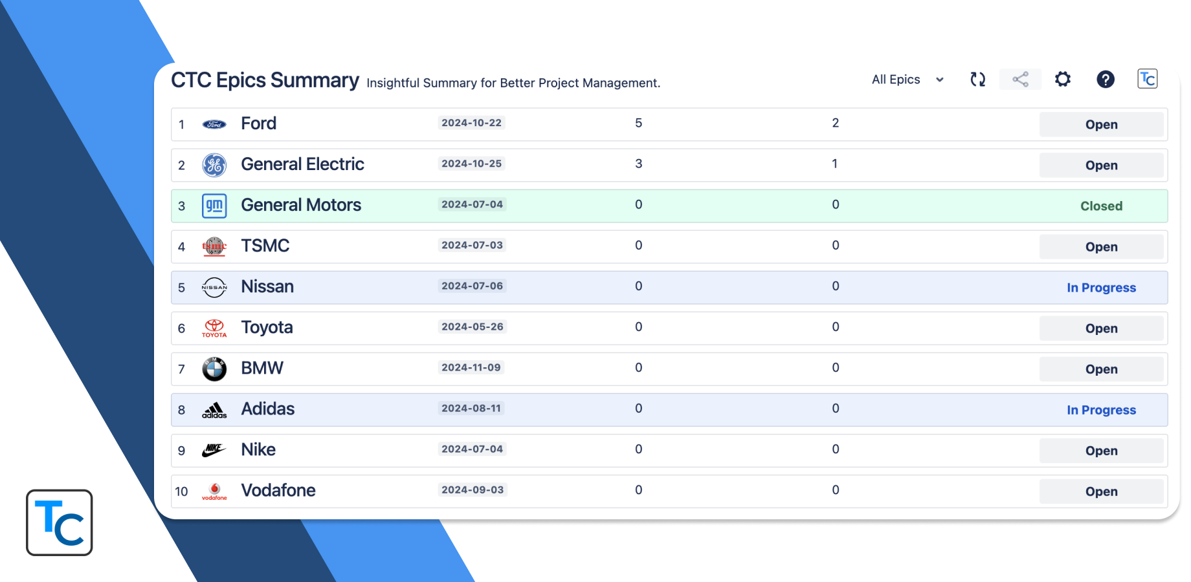The width and height of the screenshot is (1191, 582).
Task: Click the value 2 in Ford row
Action: pos(835,123)
